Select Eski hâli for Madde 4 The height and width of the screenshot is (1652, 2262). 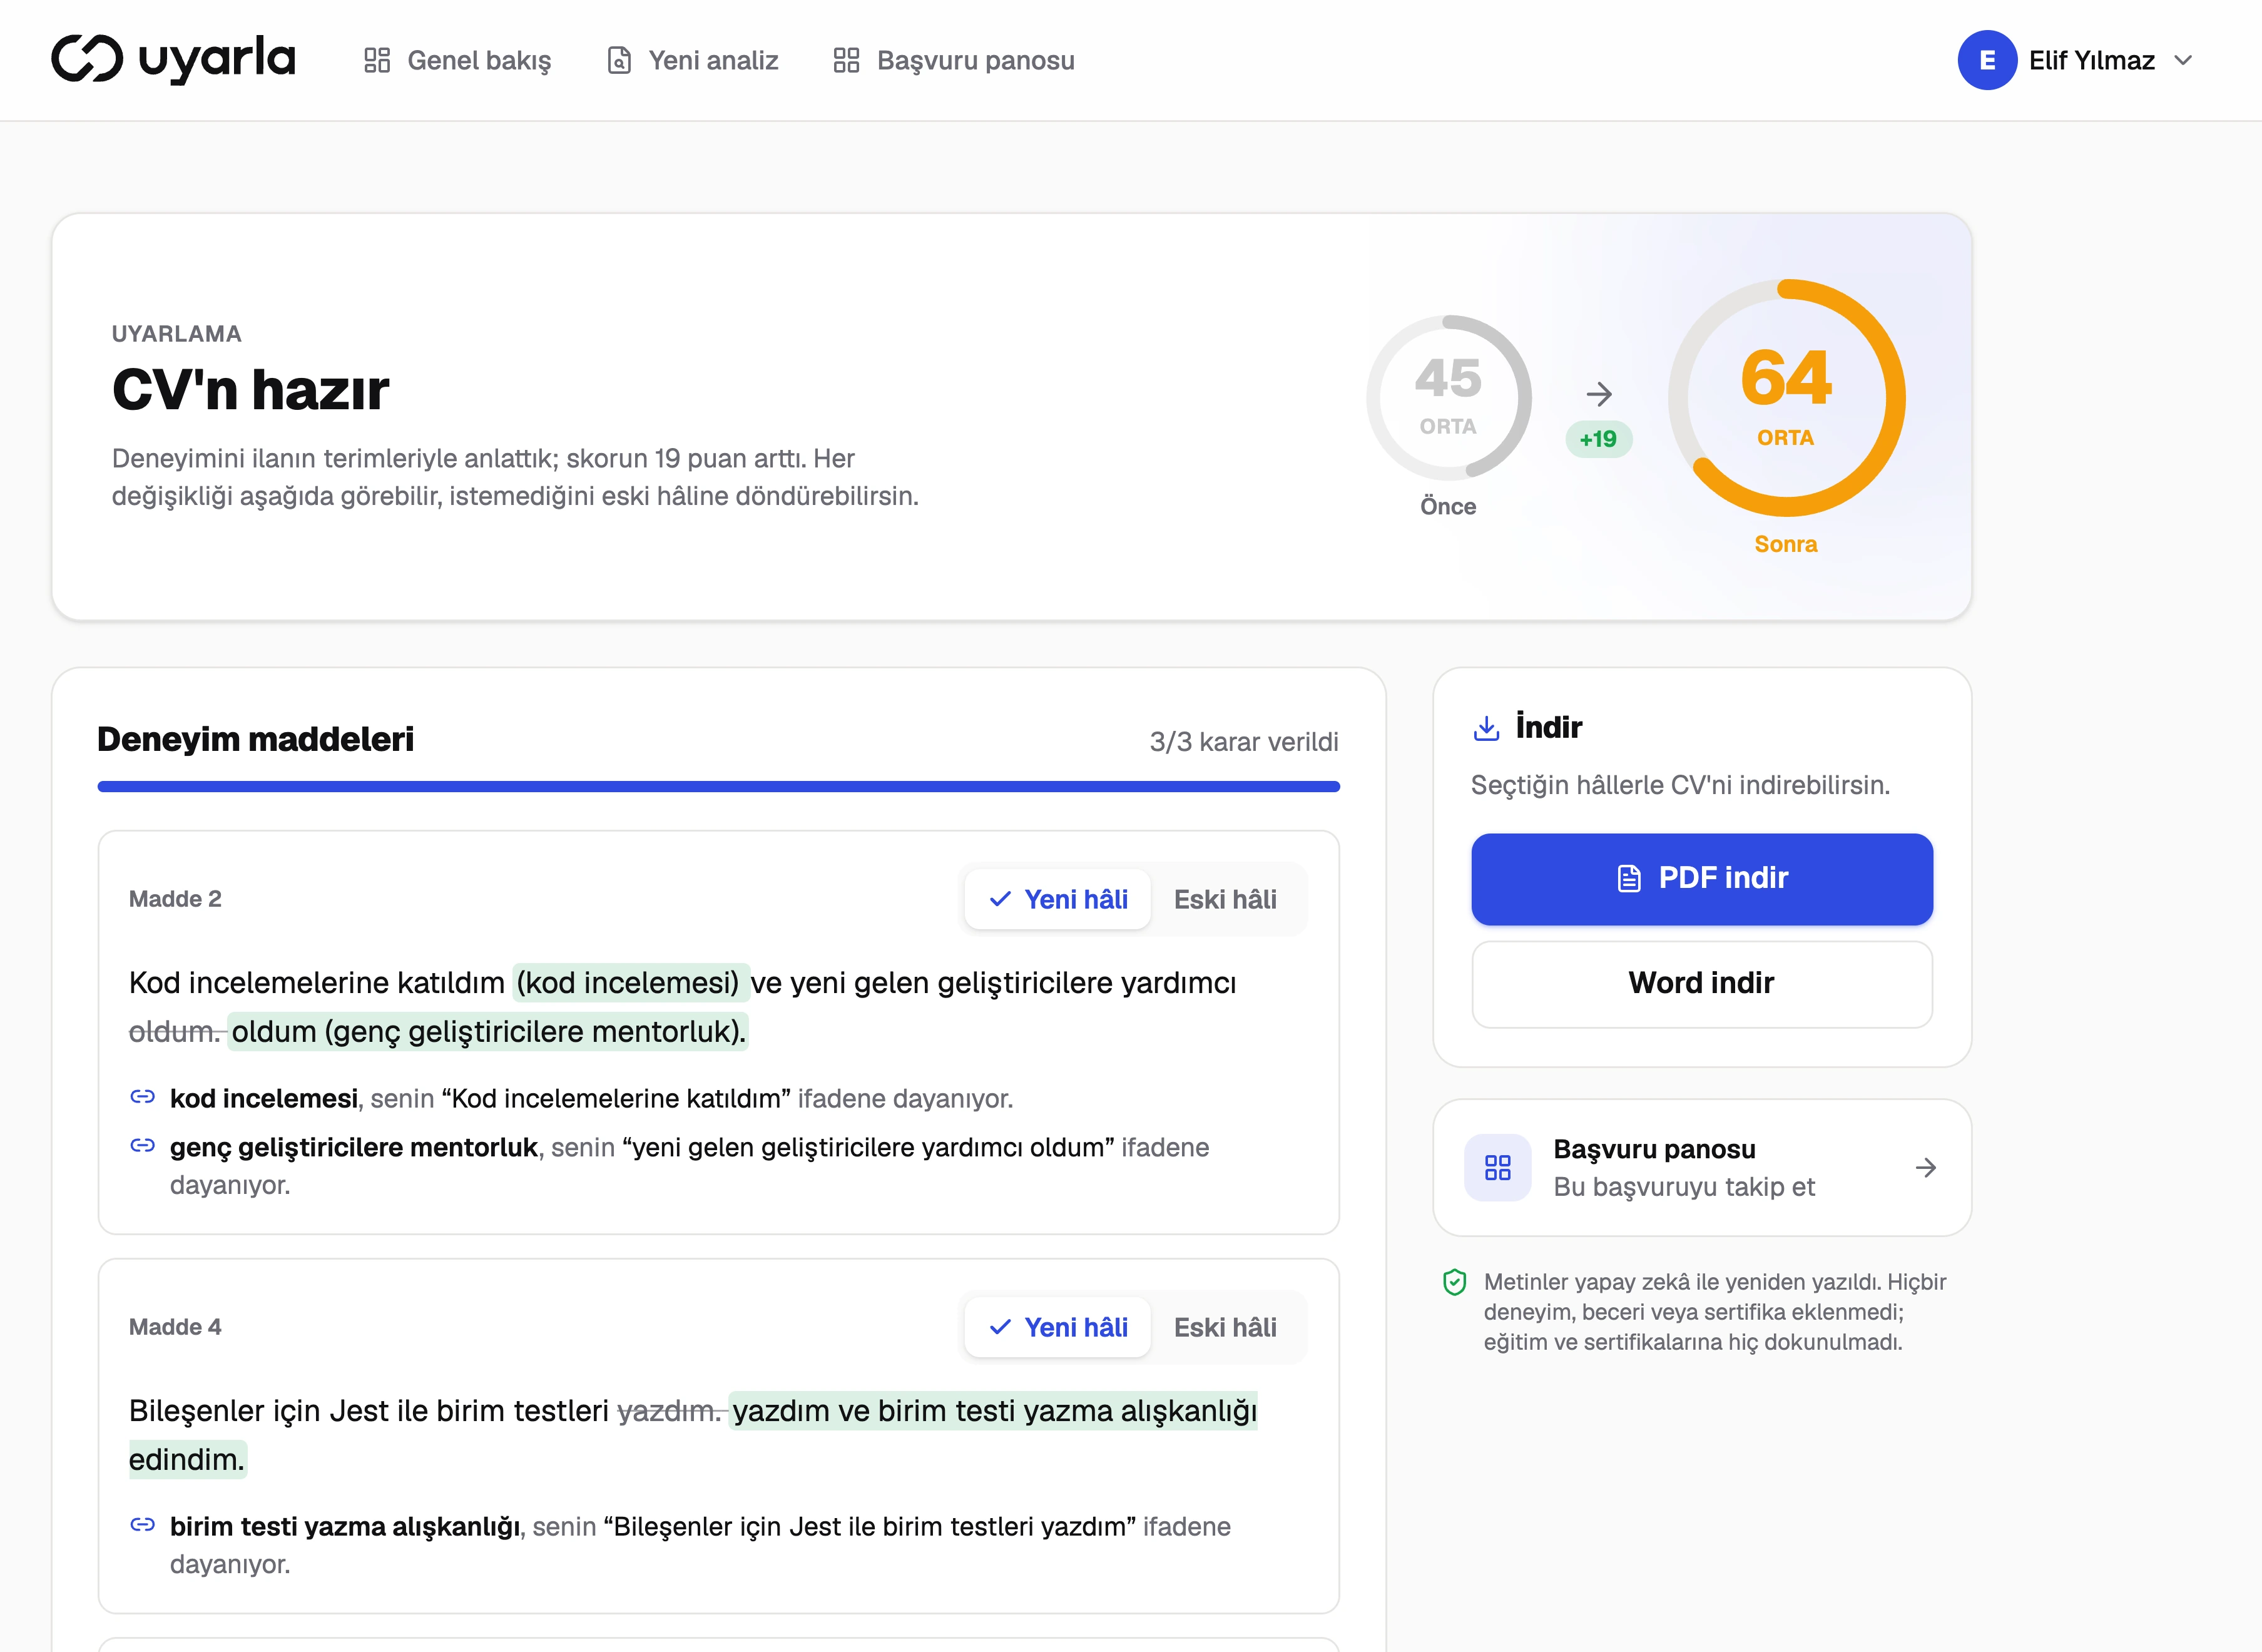coord(1225,1327)
